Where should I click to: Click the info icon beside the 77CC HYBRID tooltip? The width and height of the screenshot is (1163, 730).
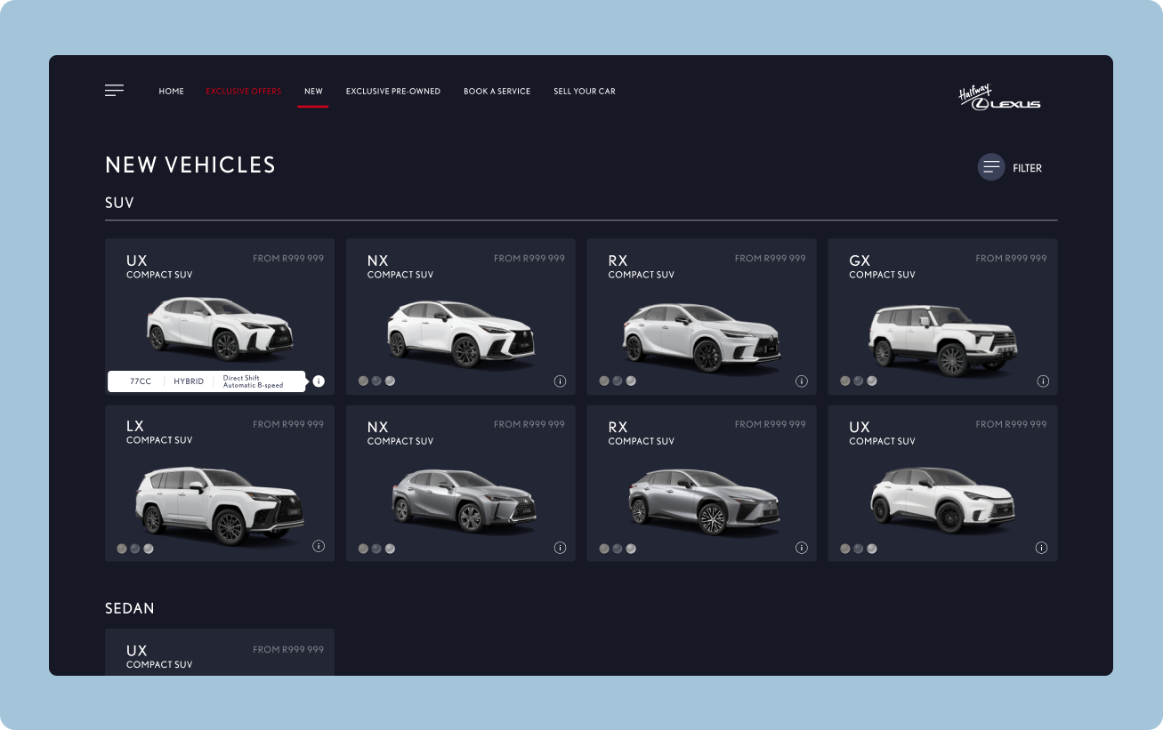tap(319, 381)
